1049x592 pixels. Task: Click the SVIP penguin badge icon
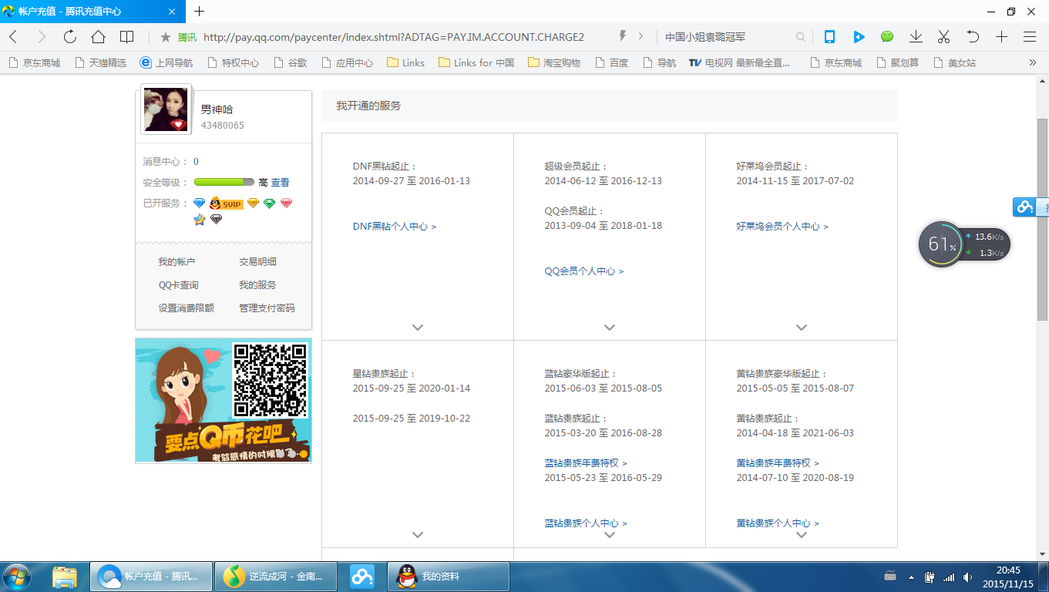pos(227,203)
